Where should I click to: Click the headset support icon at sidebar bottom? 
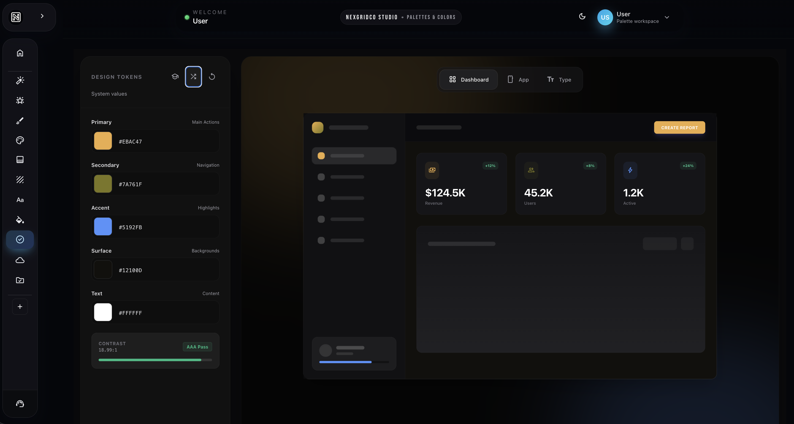(x=20, y=403)
